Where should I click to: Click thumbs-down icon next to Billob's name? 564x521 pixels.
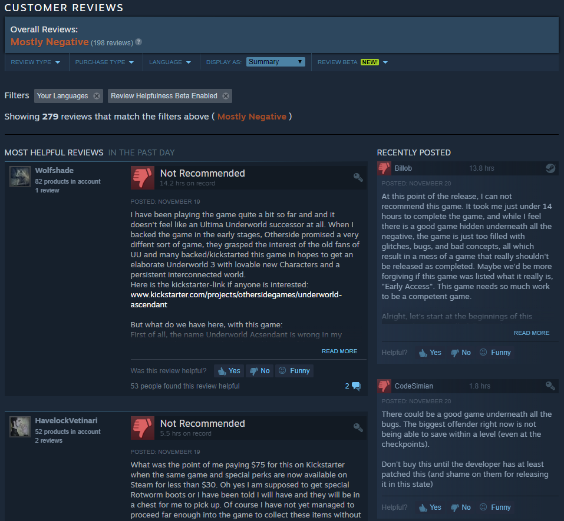click(x=384, y=168)
